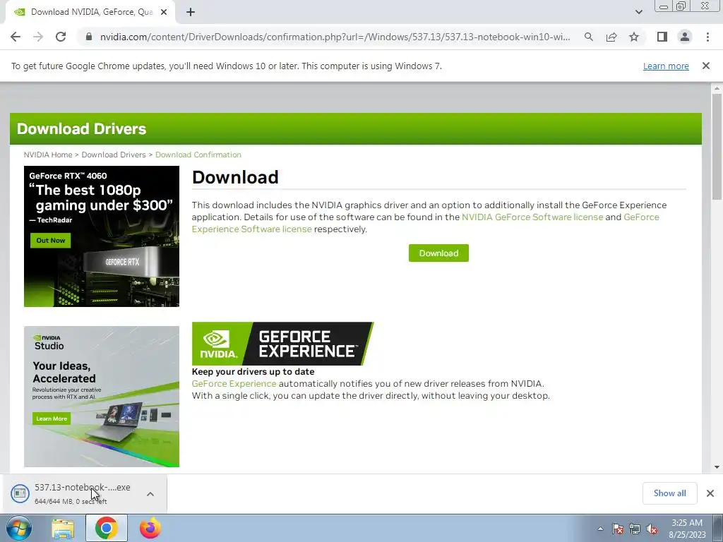This screenshot has width=723, height=542.
Task: Close the downloads bar
Action: point(710,493)
